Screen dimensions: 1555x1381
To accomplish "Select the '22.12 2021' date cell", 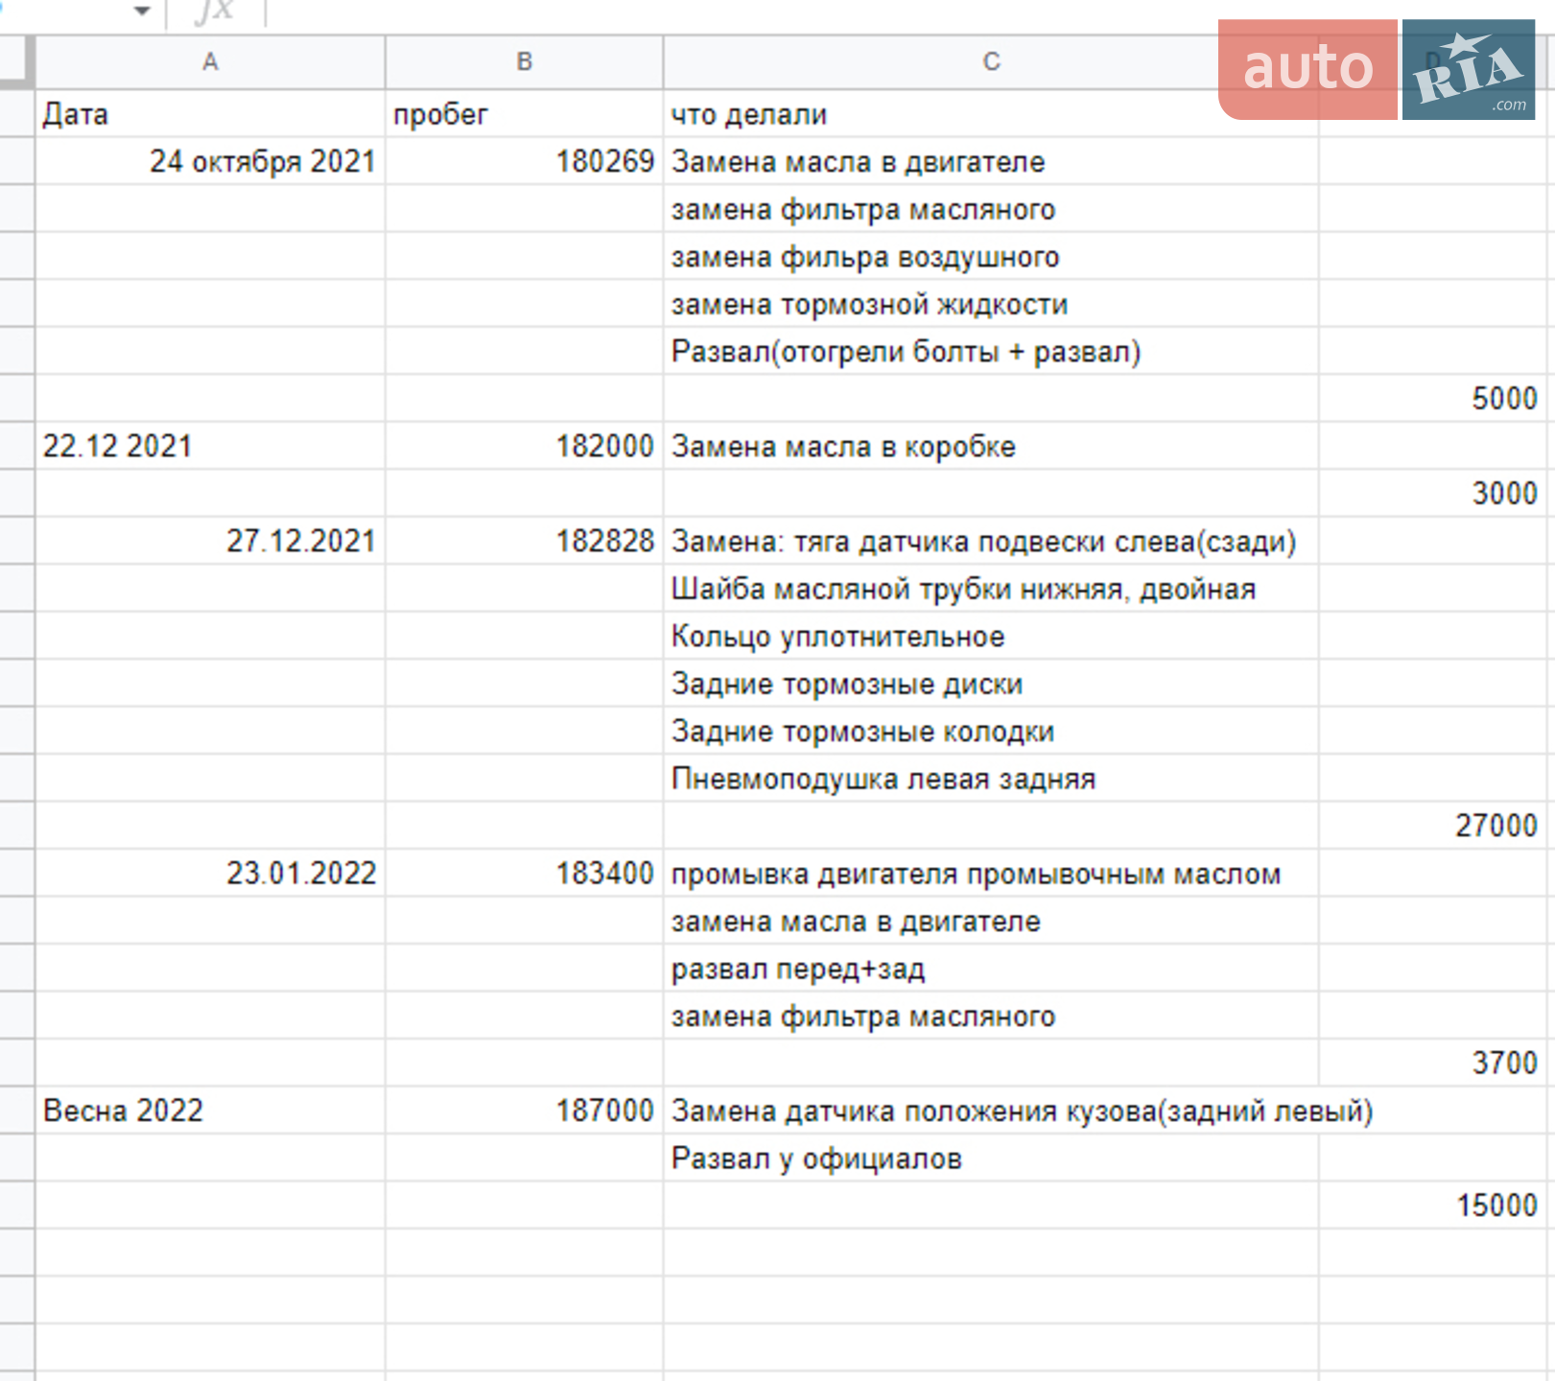I will point(210,446).
